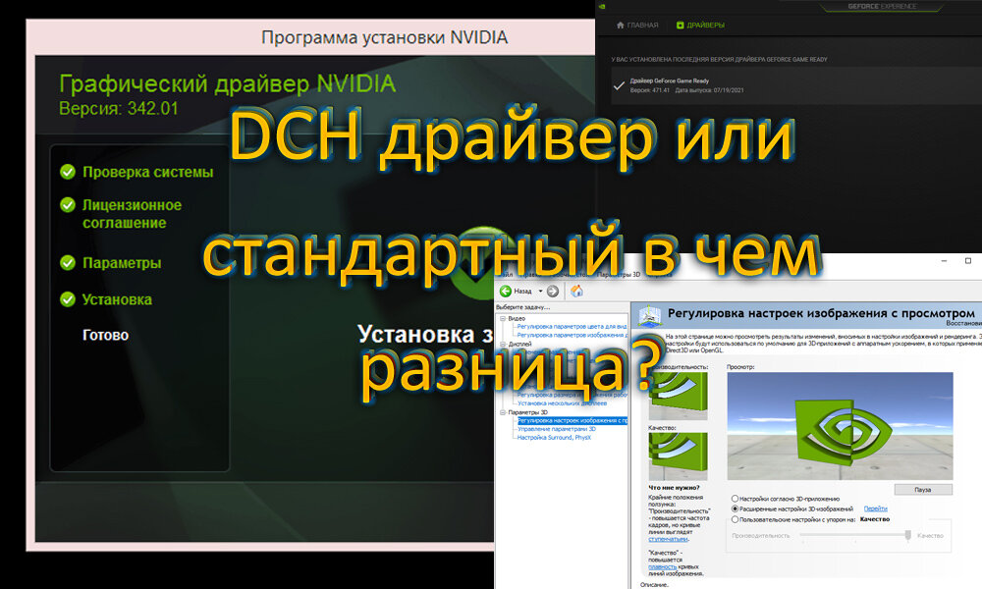Select Настройки согласно 3D-приложению radio button
The image size is (982, 589).
736,499
